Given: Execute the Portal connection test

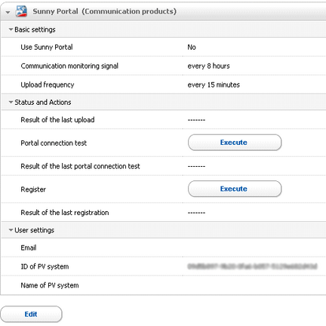Looking at the screenshot, I should pyautogui.click(x=235, y=143).
